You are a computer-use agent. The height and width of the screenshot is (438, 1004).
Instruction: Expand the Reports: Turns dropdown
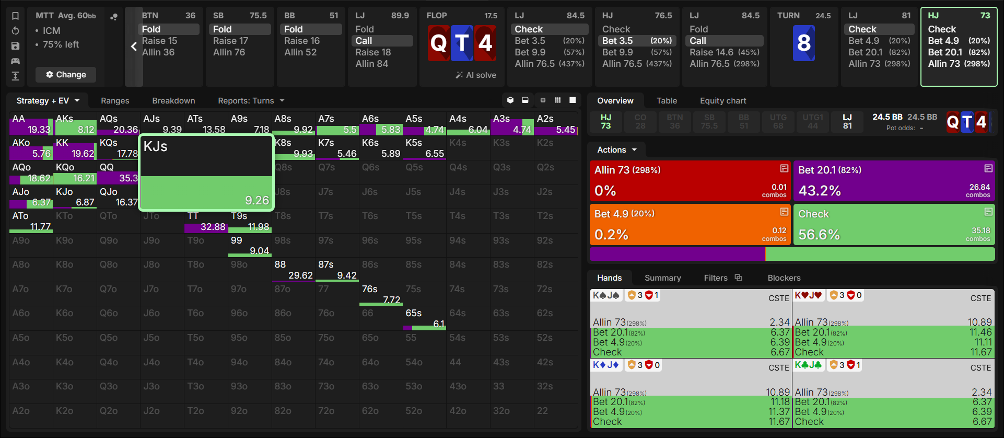click(251, 101)
